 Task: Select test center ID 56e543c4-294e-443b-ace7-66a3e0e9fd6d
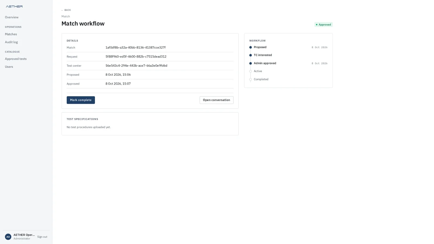coord(136,66)
